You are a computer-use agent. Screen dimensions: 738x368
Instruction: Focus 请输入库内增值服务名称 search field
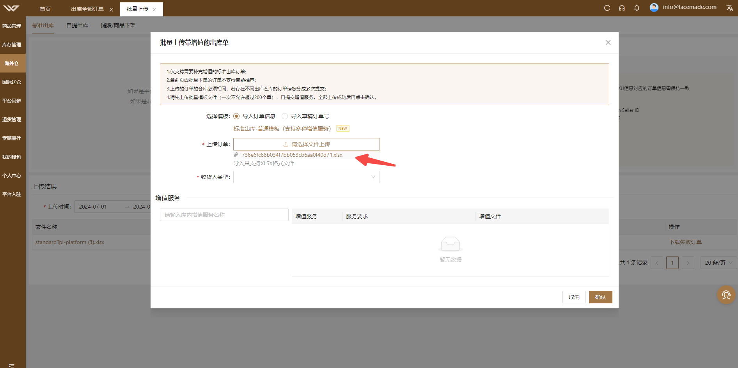click(x=224, y=215)
